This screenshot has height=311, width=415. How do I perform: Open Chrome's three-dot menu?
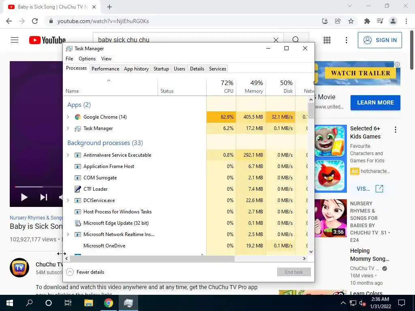pos(406,21)
